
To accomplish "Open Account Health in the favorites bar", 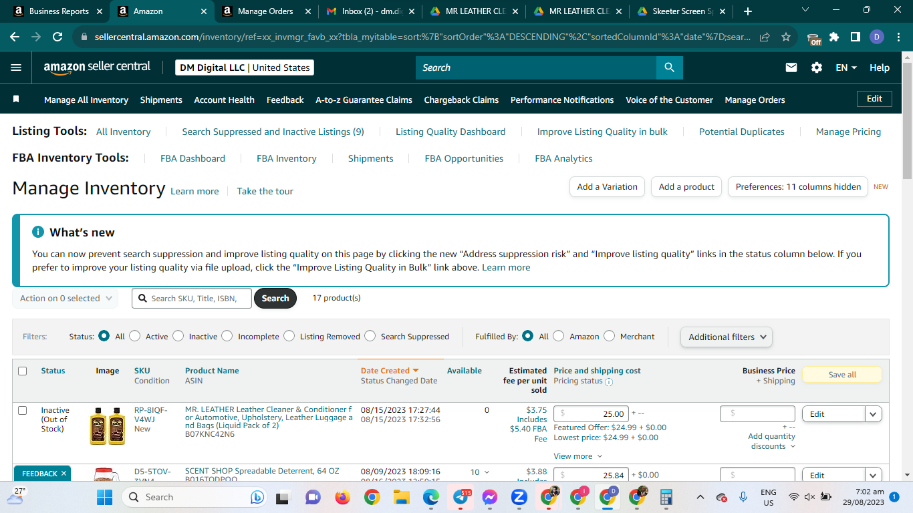I will click(x=224, y=100).
